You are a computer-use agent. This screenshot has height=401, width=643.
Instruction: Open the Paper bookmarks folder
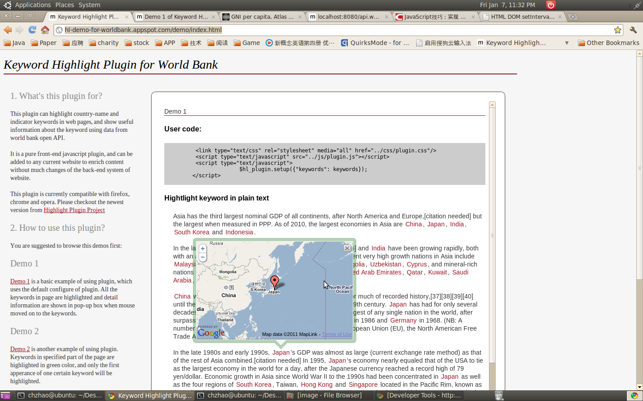pyautogui.click(x=44, y=43)
